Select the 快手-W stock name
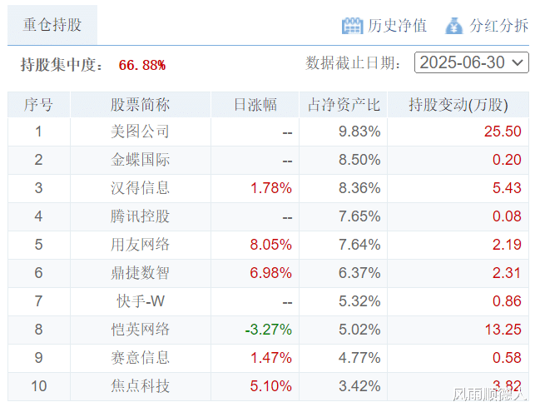This screenshot has height=412, width=535. coord(141,301)
